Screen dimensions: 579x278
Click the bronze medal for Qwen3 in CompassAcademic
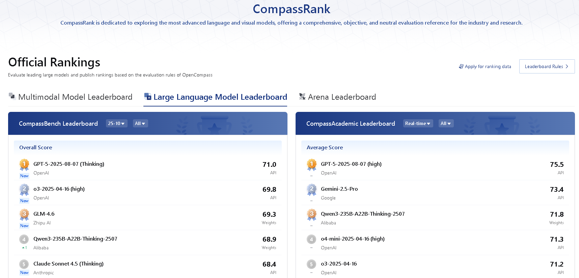(312, 215)
